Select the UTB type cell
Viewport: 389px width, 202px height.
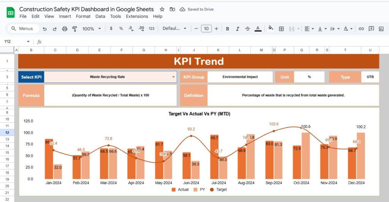click(x=370, y=77)
